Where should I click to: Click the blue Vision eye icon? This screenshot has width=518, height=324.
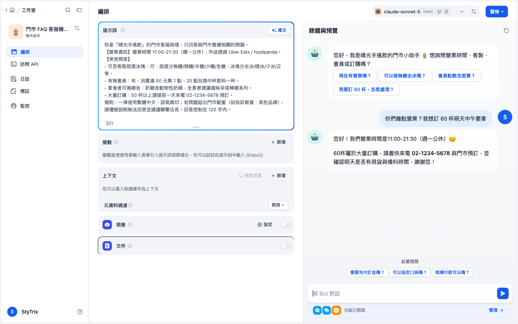(107, 225)
